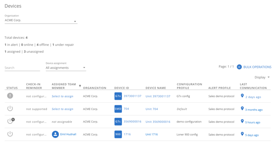This screenshot has width=276, height=146.
Task: Open BULK OPERATIONS
Action: pos(257,67)
